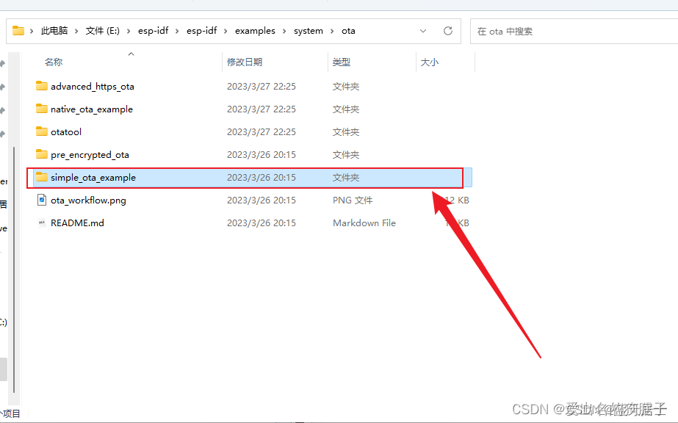
Task: Click the blue selection checkbox area of simple_ota_example
Action: [x=468, y=177]
